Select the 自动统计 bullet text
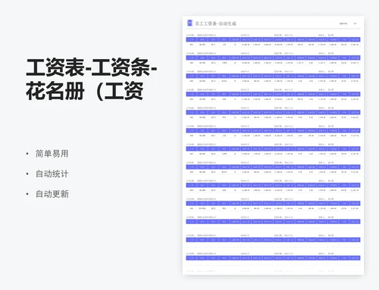 (x=52, y=173)
